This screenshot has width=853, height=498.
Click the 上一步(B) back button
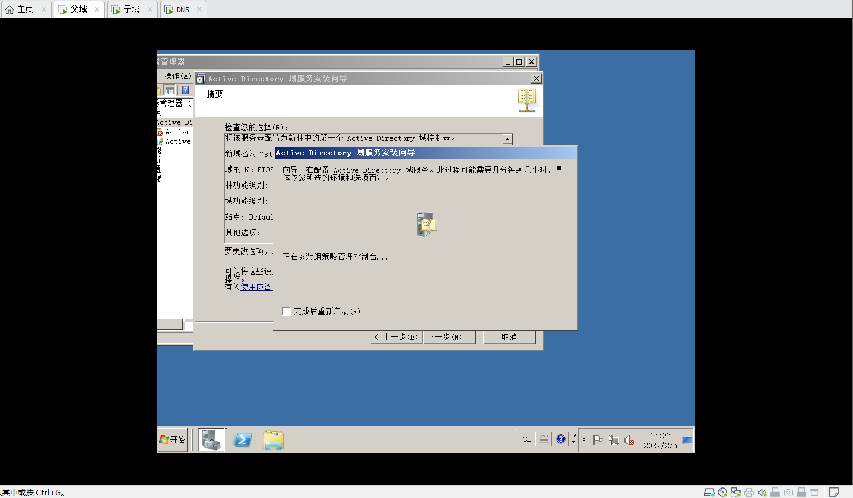[x=397, y=337]
